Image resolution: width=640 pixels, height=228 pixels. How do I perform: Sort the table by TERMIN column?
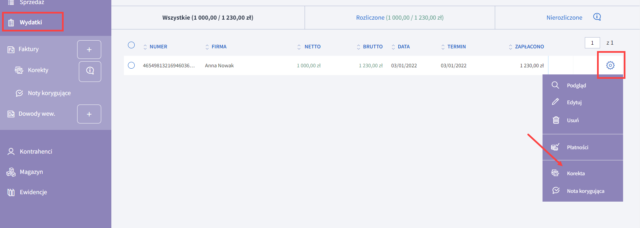pyautogui.click(x=456, y=47)
